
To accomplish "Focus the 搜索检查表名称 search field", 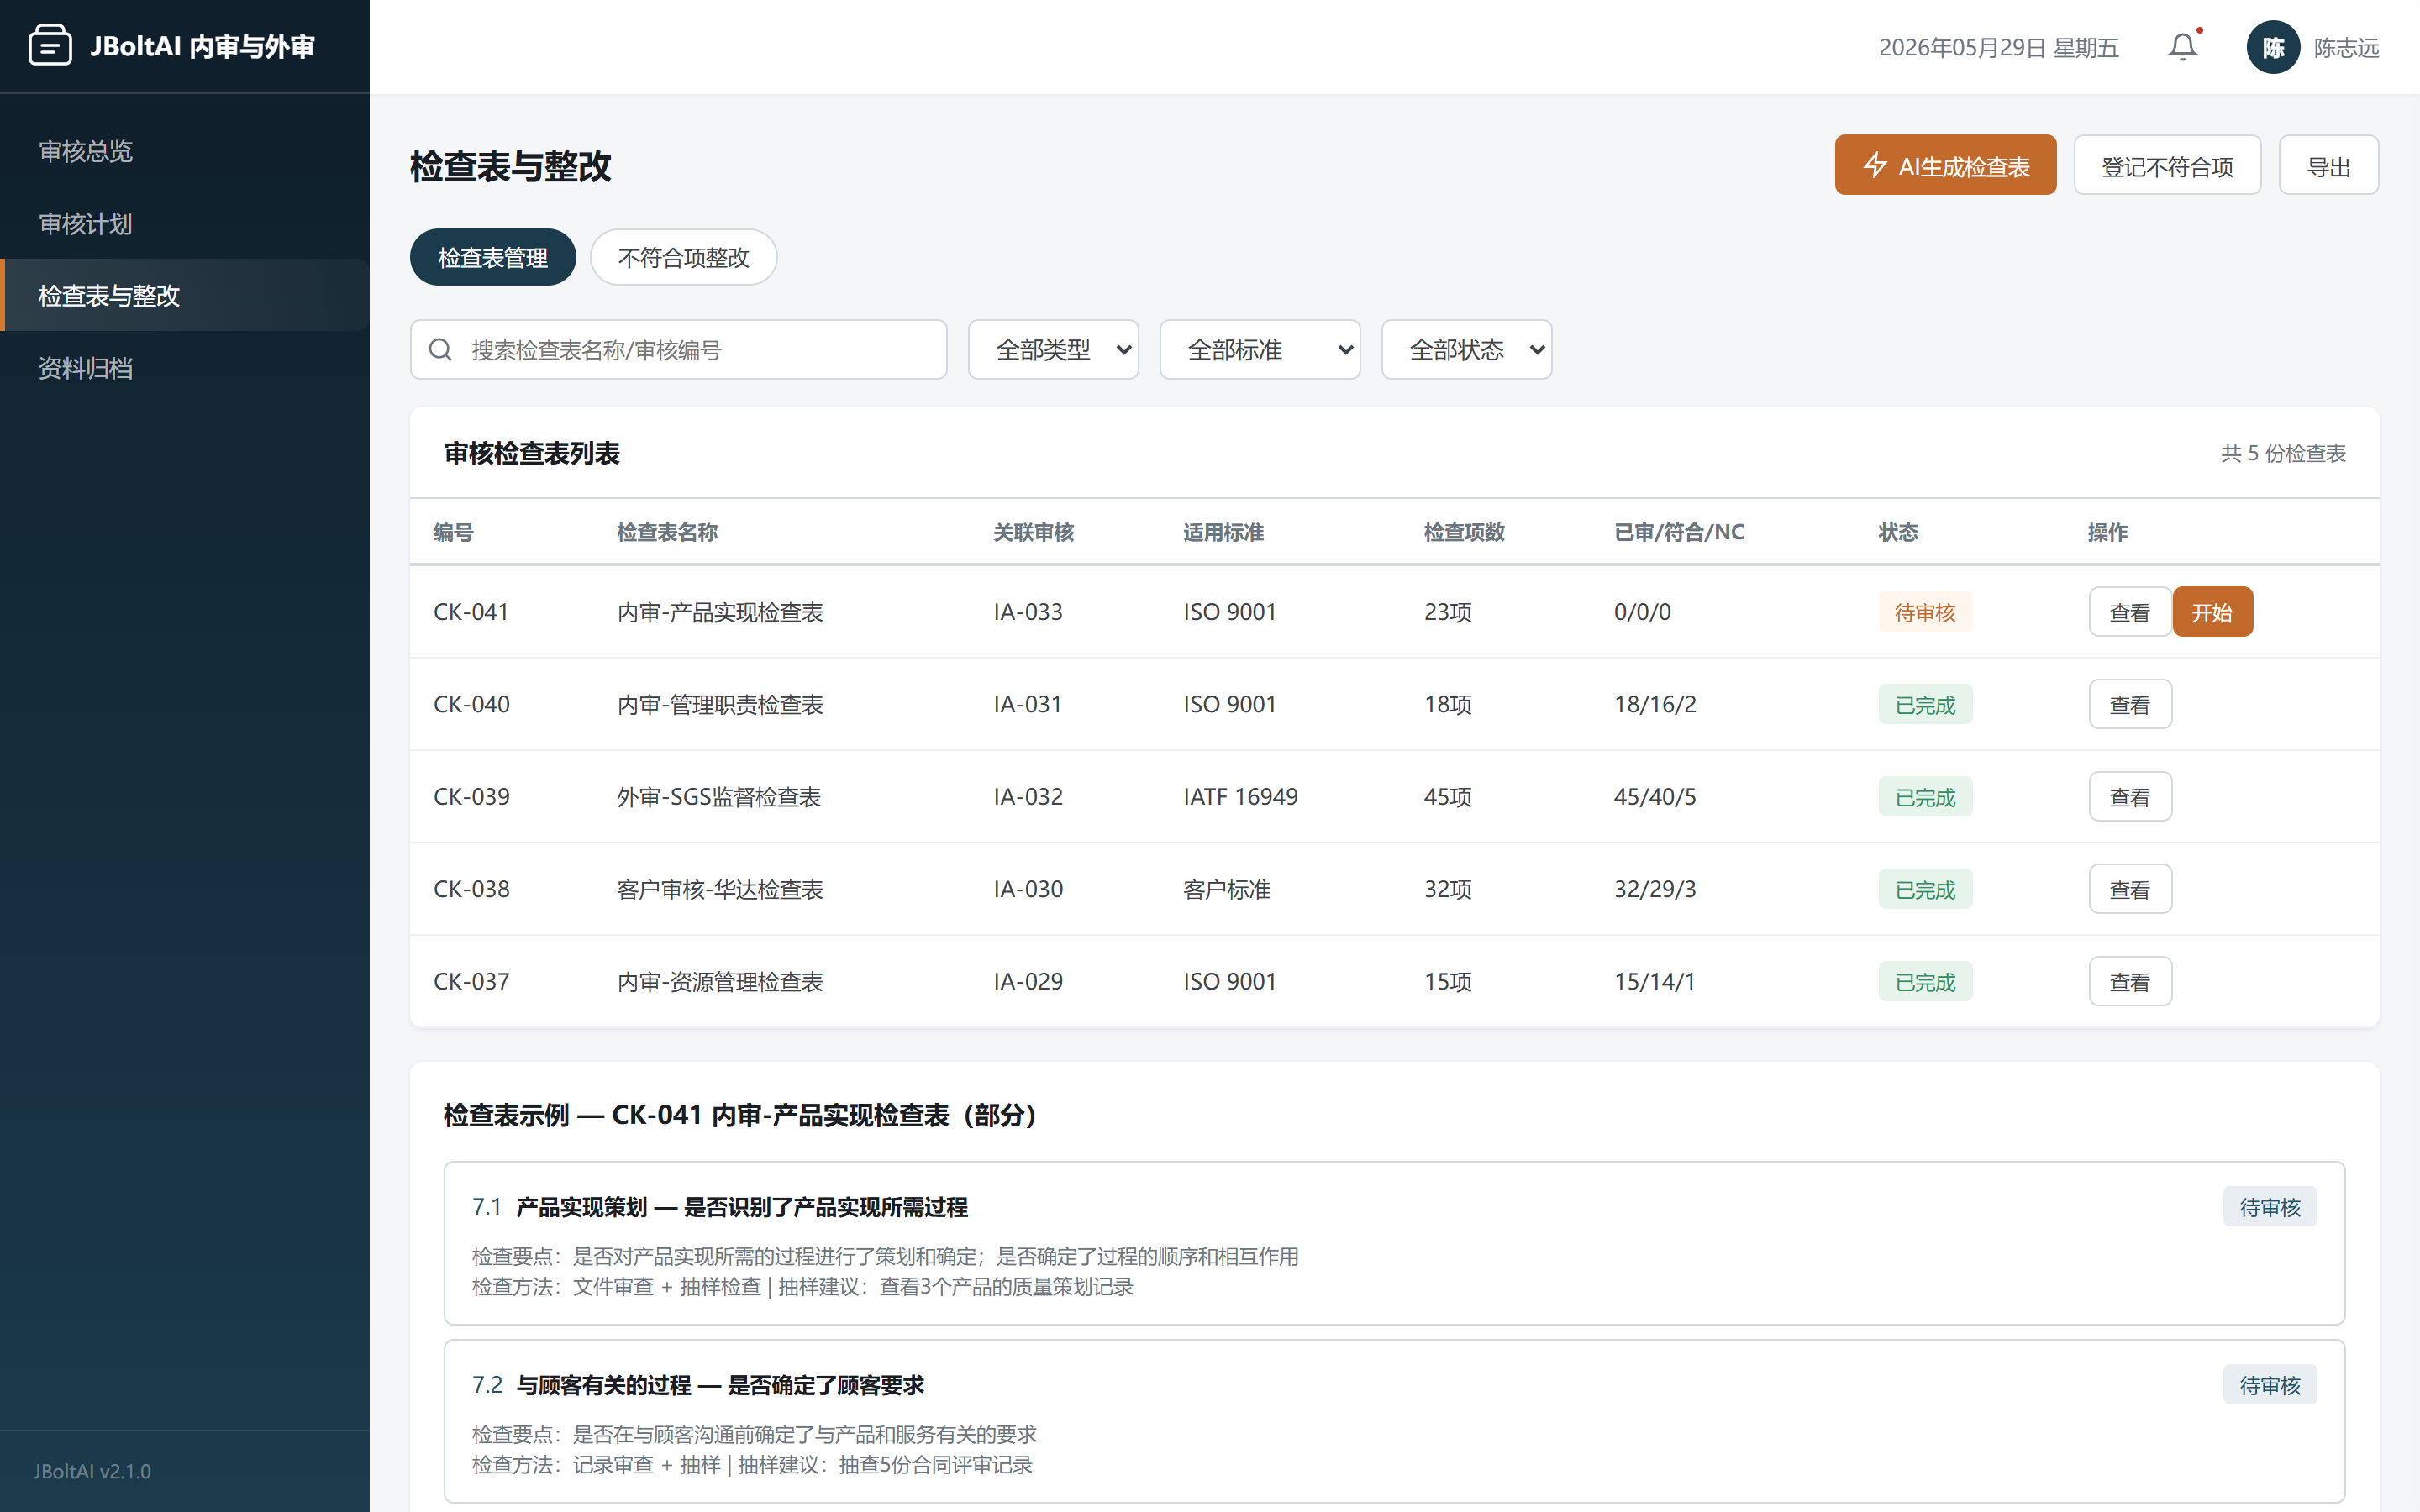I will 678,350.
